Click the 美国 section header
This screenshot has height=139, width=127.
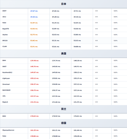pyautogui.click(x=63, y=53)
